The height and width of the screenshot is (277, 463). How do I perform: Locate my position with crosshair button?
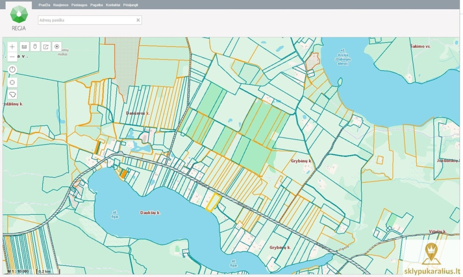[12, 83]
